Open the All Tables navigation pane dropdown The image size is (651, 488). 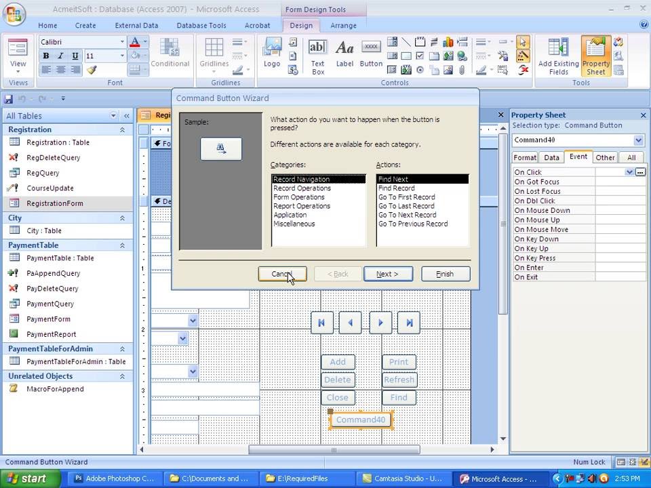pyautogui.click(x=113, y=115)
